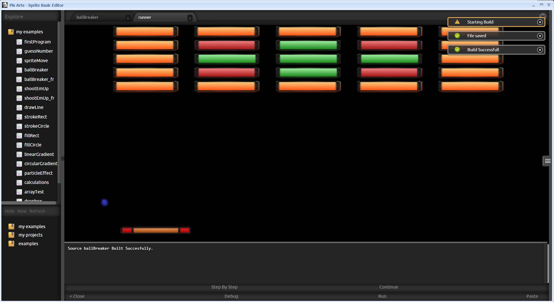The image size is (554, 302).
Task: Click the Explore panel horizontal scrollbar
Action: click(29, 203)
